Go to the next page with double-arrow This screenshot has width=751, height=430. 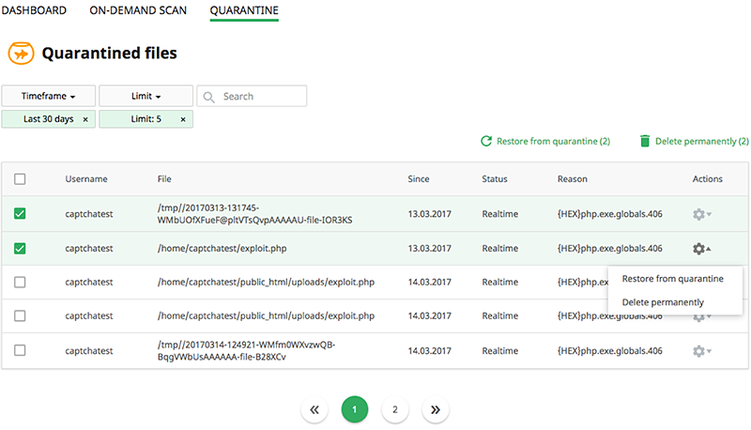(x=435, y=409)
